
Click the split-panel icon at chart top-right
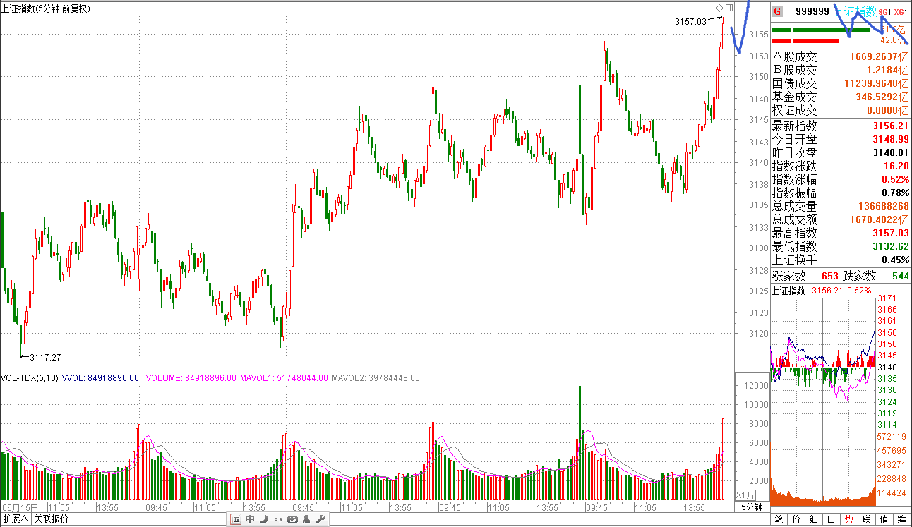click(x=729, y=8)
